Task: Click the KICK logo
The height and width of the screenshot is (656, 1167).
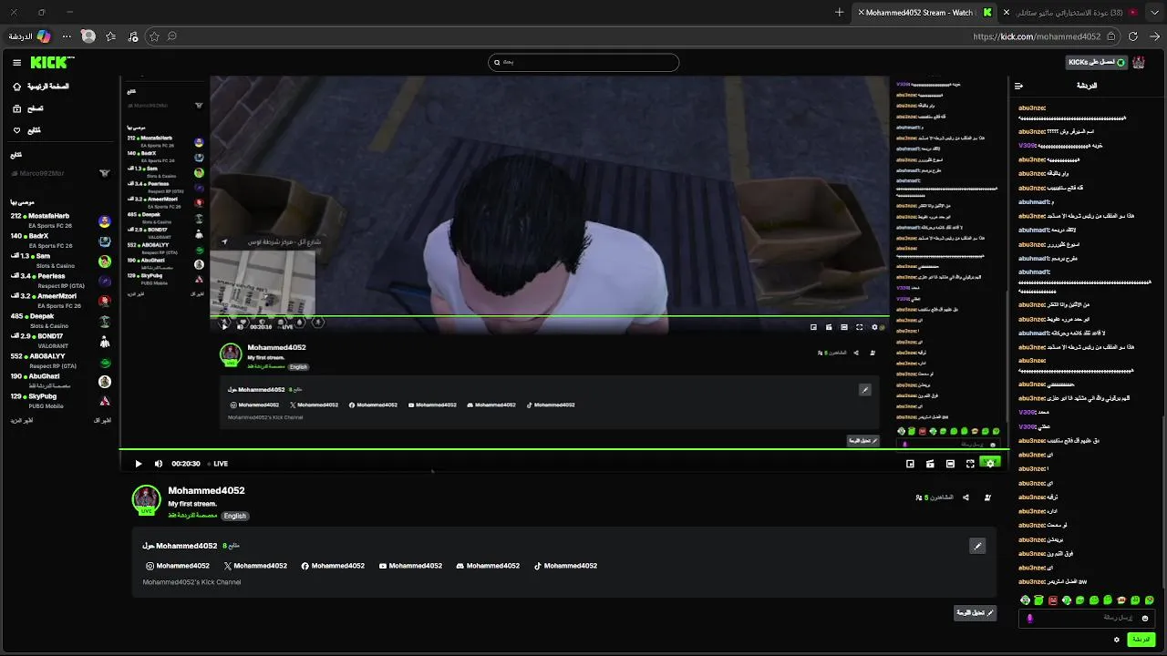Action: point(52,62)
